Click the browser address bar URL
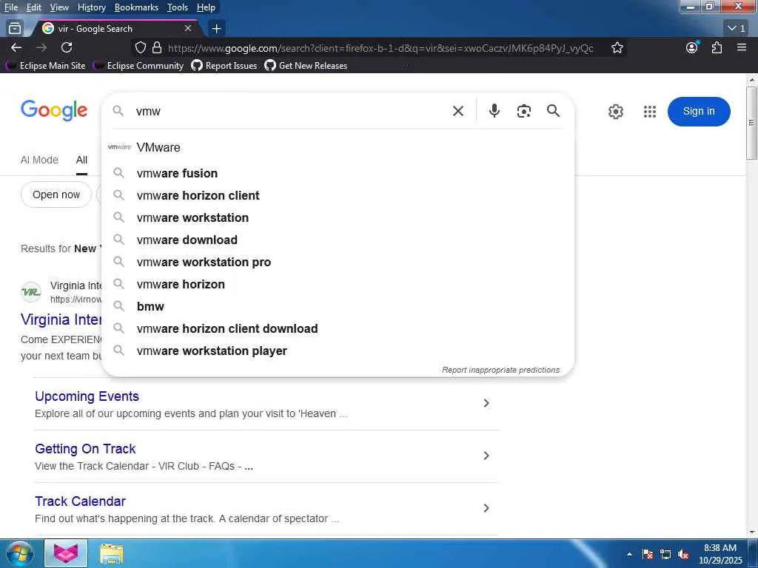 pos(380,48)
